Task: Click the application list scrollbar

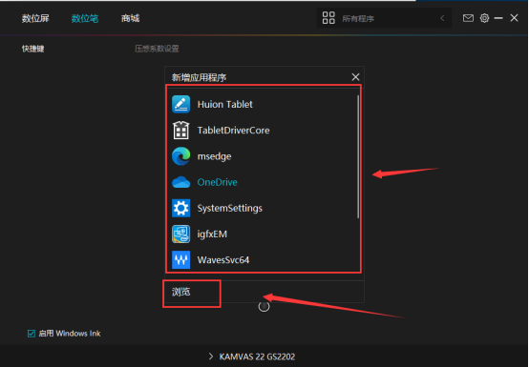Action: click(x=358, y=156)
